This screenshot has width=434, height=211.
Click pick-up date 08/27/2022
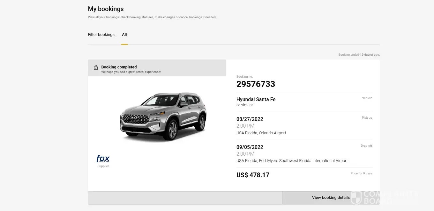tap(250, 119)
